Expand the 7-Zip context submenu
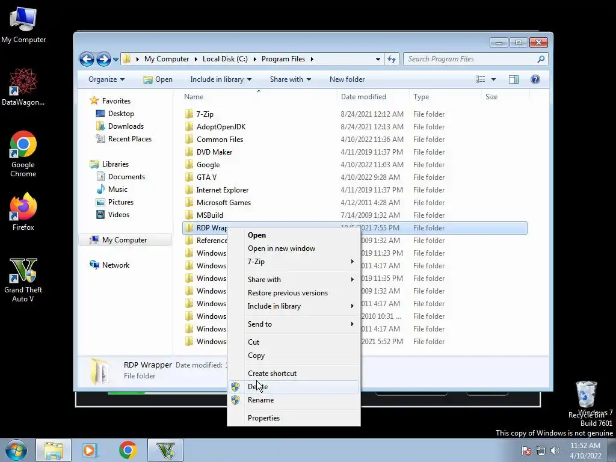This screenshot has width=616, height=462. pos(294,262)
